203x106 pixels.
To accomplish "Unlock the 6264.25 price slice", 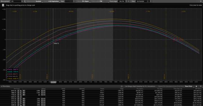I will click(21, 97).
